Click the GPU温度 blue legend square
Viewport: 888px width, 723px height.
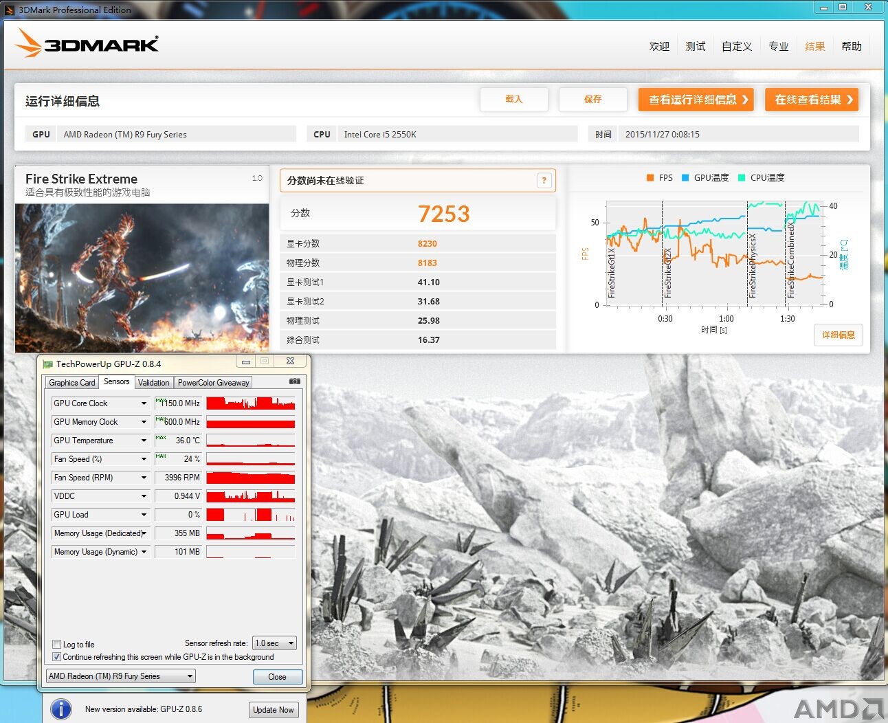tap(685, 178)
